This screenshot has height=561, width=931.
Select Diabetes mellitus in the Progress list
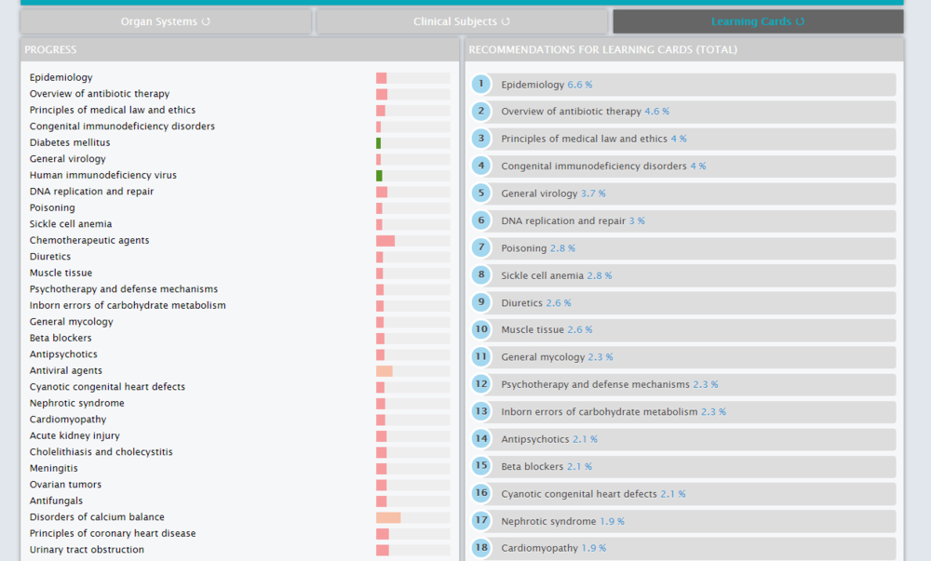[x=70, y=142]
